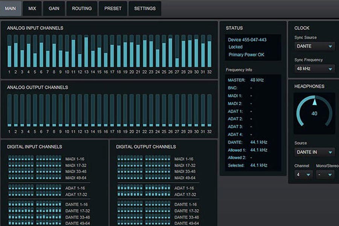
Task: Click analog input channel 1 meter
Action: coord(9,51)
